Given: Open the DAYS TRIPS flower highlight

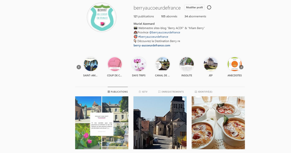Looking at the screenshot, I should pyautogui.click(x=139, y=64).
